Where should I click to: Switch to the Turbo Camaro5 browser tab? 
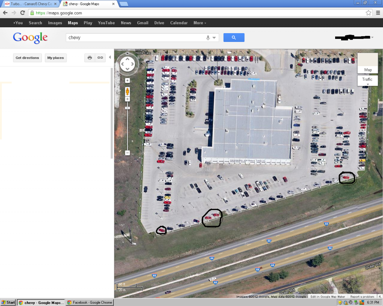tap(30, 4)
